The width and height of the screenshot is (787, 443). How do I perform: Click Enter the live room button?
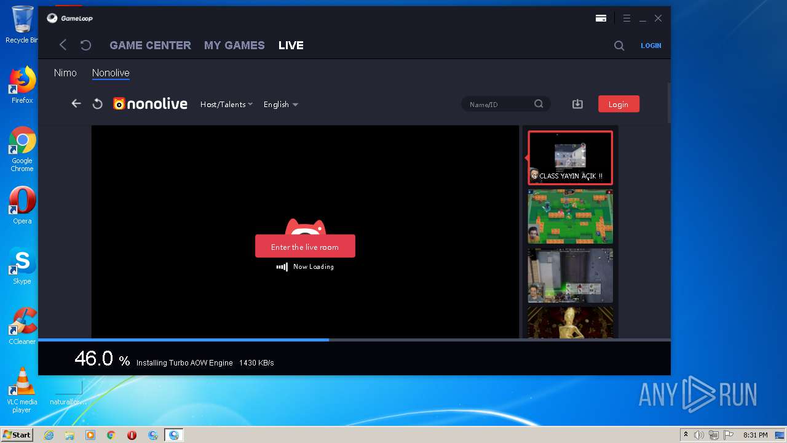[305, 246]
